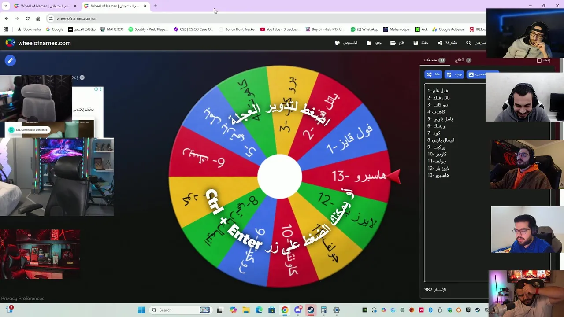Switch to the مدخلات (Entries) tab
Image resolution: width=564 pixels, height=317 pixels.
(x=434, y=60)
